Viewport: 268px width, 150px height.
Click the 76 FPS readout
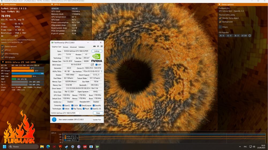(6, 16)
